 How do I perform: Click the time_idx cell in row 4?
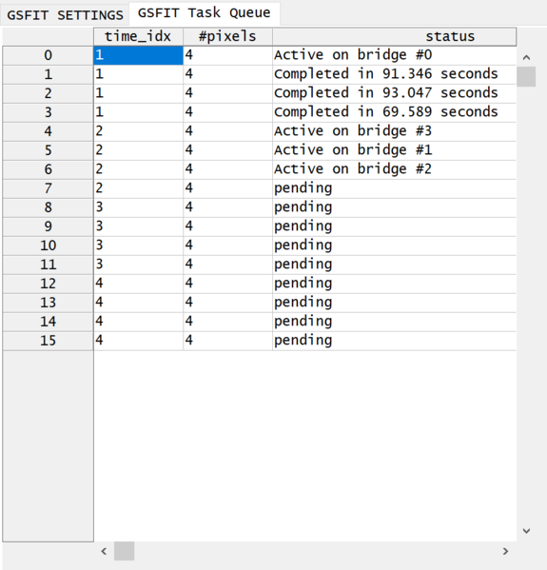138,131
